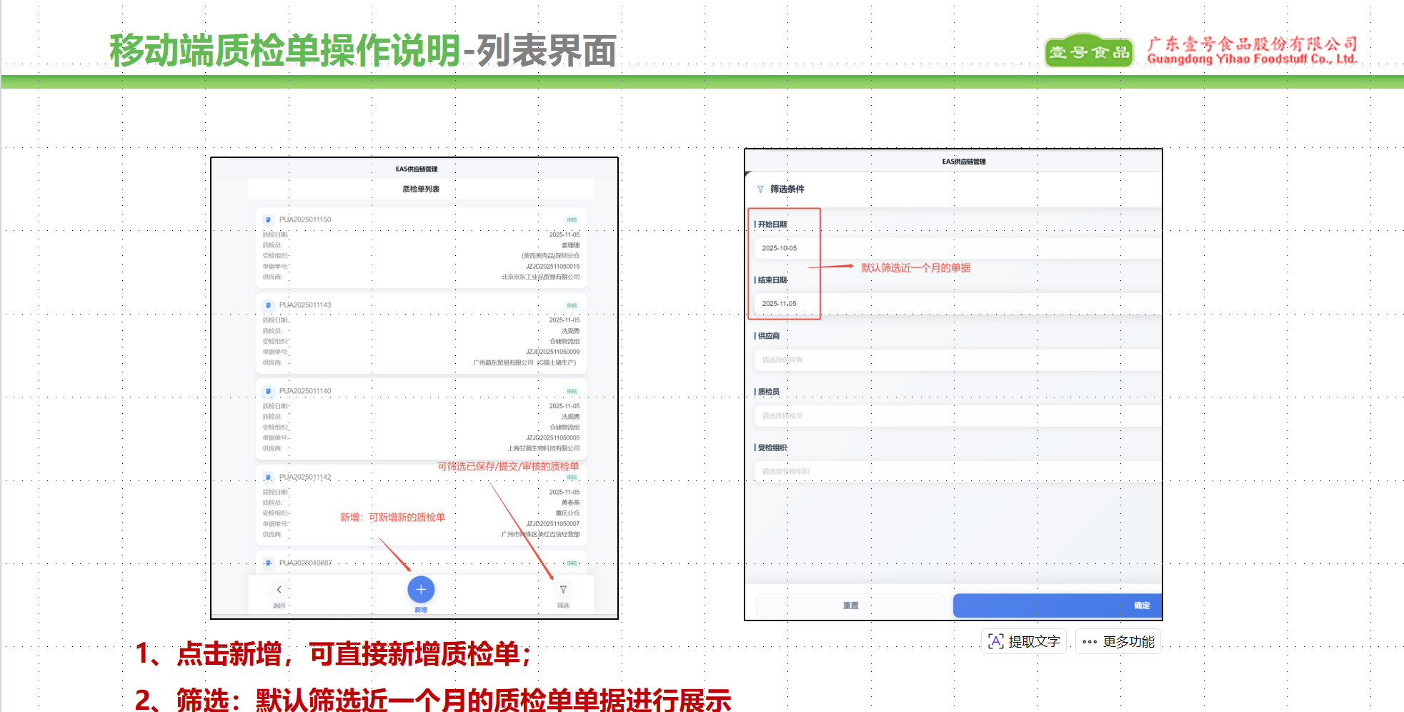Click the 重置 reset button

tap(850, 605)
